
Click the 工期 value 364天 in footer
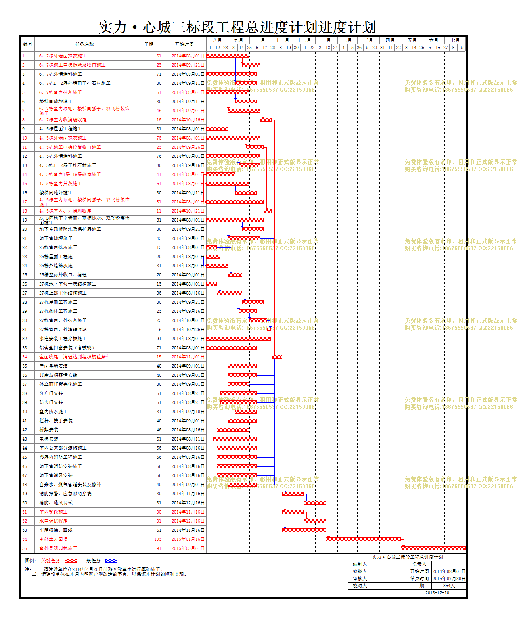(x=449, y=586)
